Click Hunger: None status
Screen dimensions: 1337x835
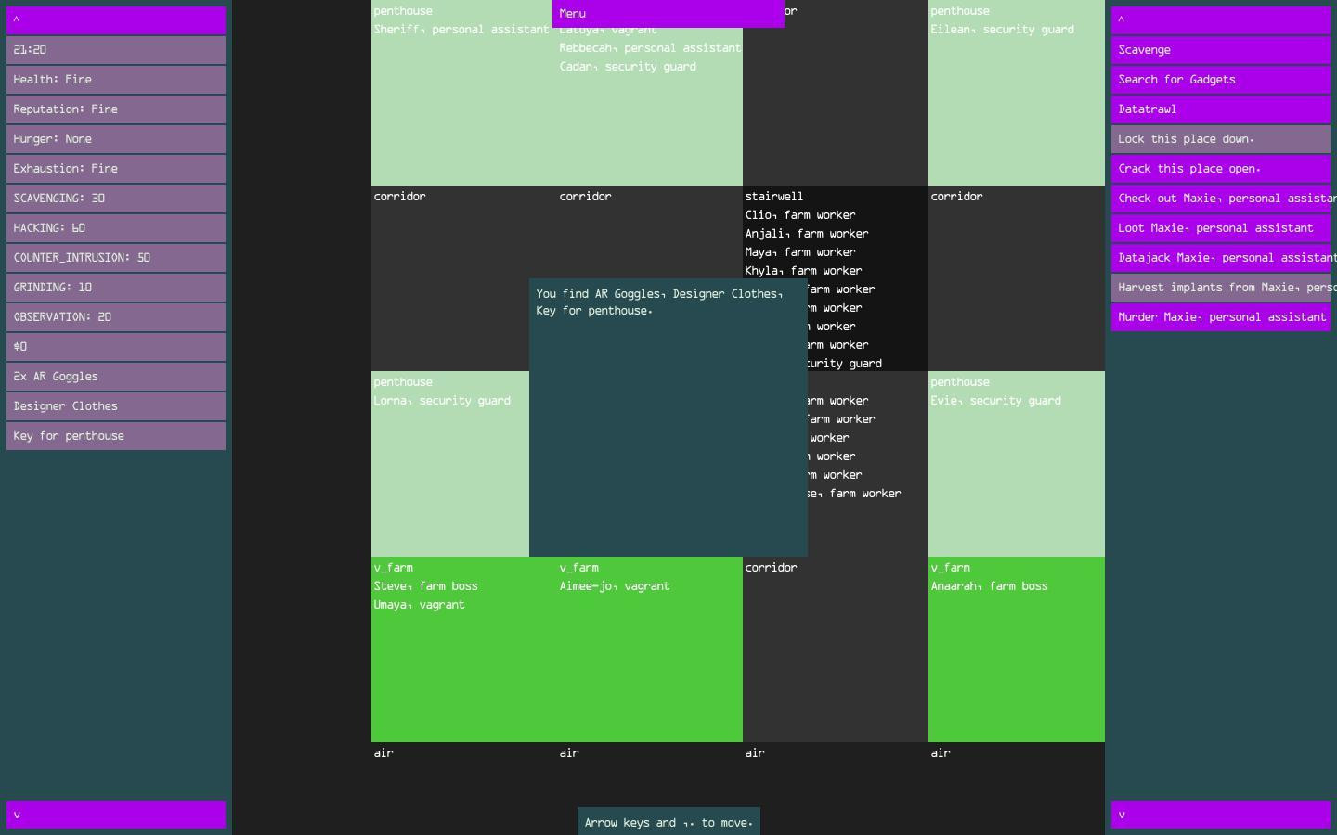(116, 139)
